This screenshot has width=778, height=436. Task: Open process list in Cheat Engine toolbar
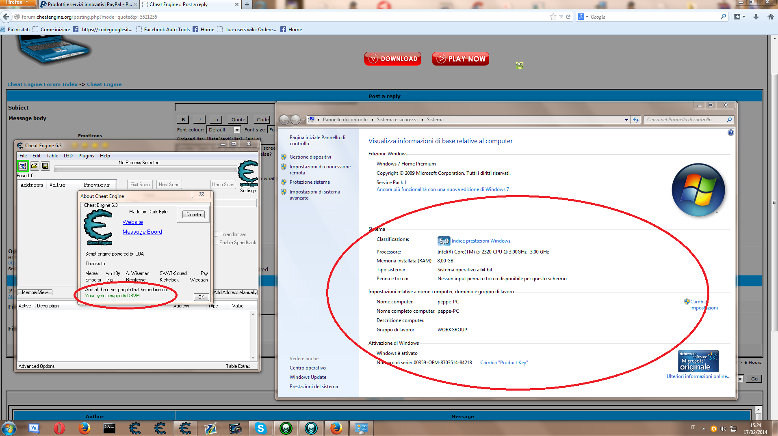click(23, 166)
